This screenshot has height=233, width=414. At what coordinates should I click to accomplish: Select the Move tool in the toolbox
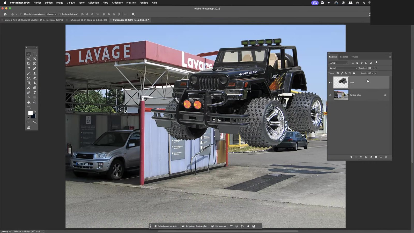point(28,54)
